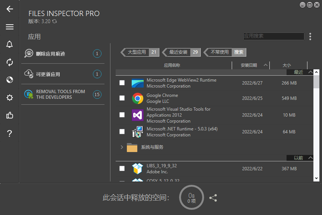Select Microsoft Edge WebView2 Runtime checkbox

[122, 83]
